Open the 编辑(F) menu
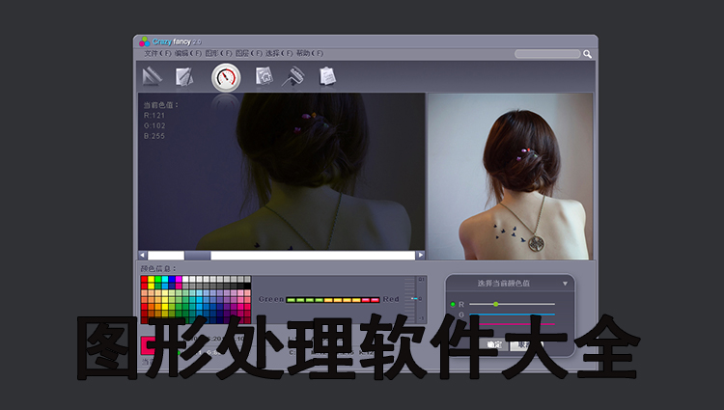The width and height of the screenshot is (724, 410). point(188,53)
